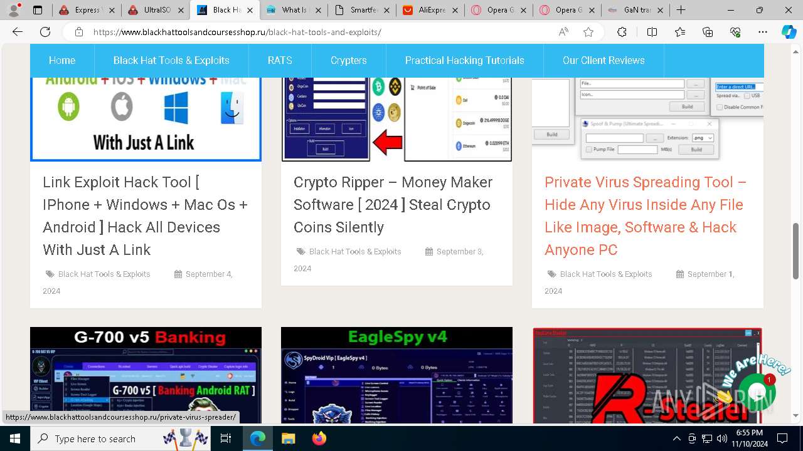Open a new browser tab
Screen dimensions: 803x451
(x=681, y=10)
